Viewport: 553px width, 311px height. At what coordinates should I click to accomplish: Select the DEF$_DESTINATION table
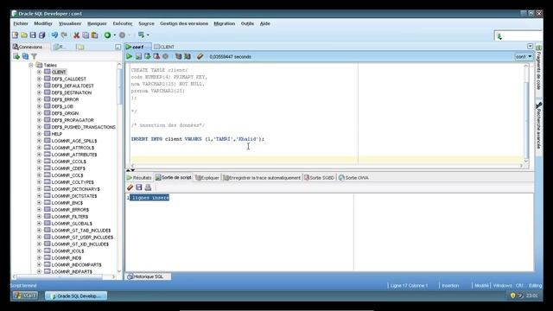click(x=71, y=92)
